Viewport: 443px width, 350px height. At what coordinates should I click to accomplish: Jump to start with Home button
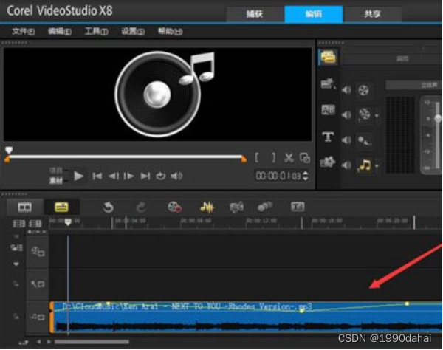(x=97, y=176)
